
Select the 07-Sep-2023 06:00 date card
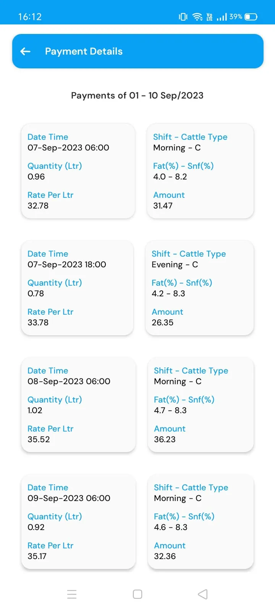click(x=78, y=171)
